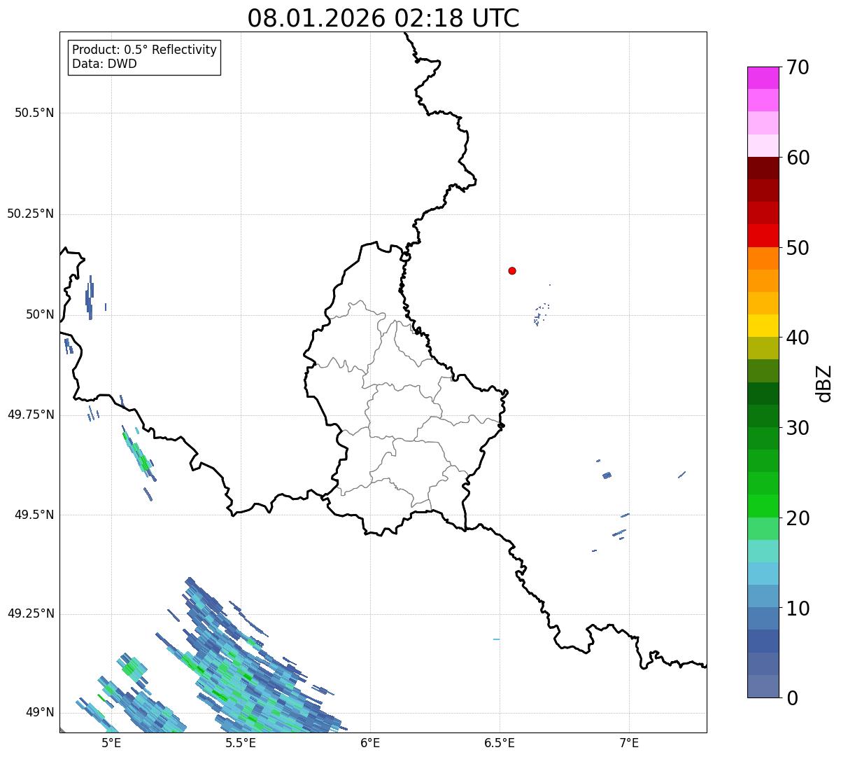Click the yellow colorbar segment just above 40
This screenshot has height=757, width=841.
click(x=763, y=326)
